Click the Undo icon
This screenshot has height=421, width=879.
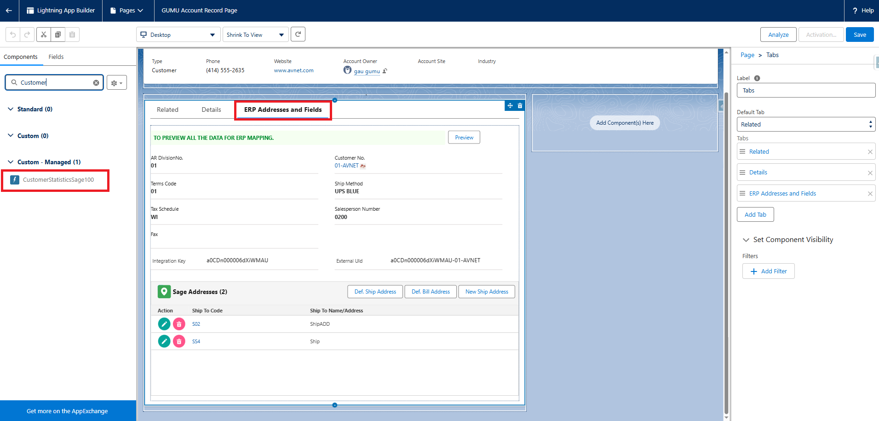click(x=13, y=35)
